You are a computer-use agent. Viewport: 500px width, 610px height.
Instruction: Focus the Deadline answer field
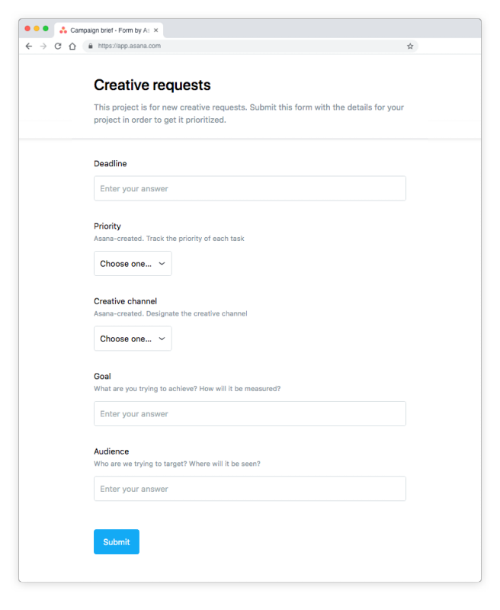tap(249, 188)
